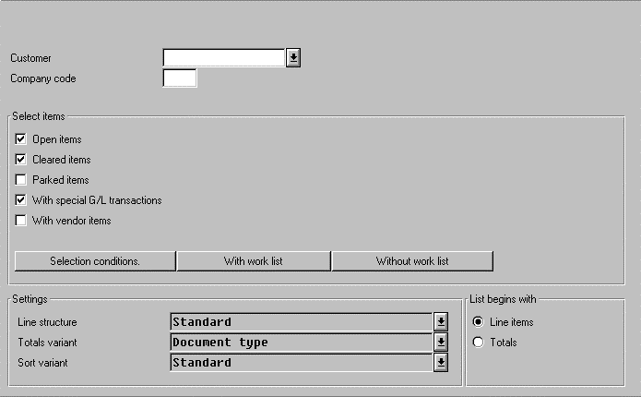Expand the Sort variant dropdown arrow
The width and height of the screenshot is (641, 397).
(441, 363)
